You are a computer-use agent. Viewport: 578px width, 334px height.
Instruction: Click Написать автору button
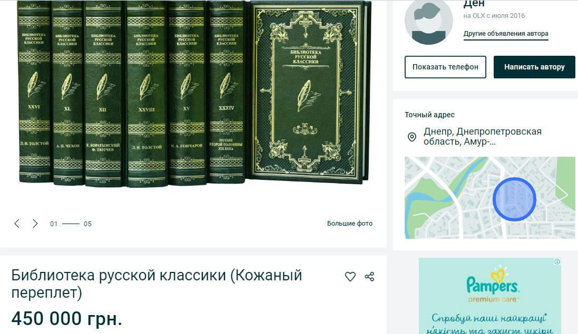[534, 67]
